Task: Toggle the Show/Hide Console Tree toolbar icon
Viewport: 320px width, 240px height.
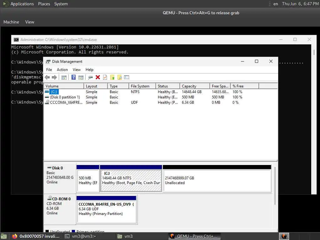Action: tap(64, 77)
